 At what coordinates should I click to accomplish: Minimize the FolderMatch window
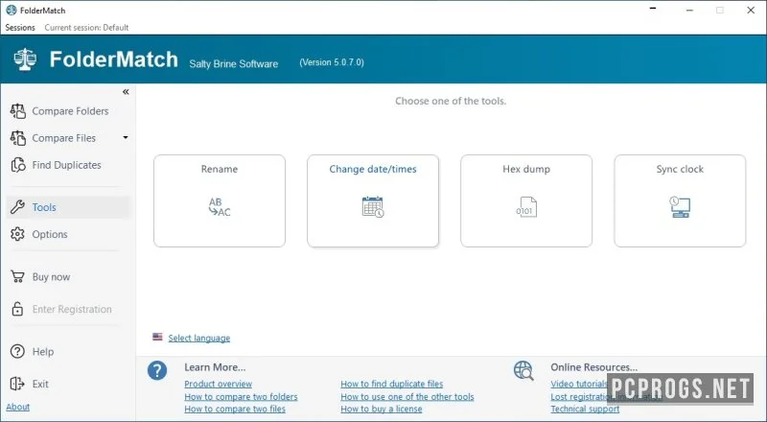coord(689,11)
